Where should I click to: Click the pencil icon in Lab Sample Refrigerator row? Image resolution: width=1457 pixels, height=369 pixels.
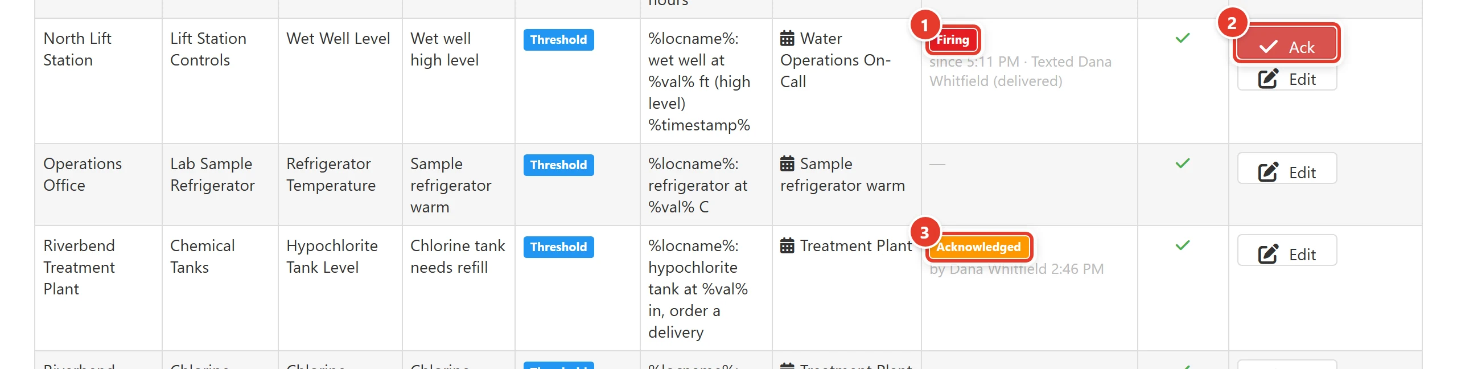tap(1268, 171)
